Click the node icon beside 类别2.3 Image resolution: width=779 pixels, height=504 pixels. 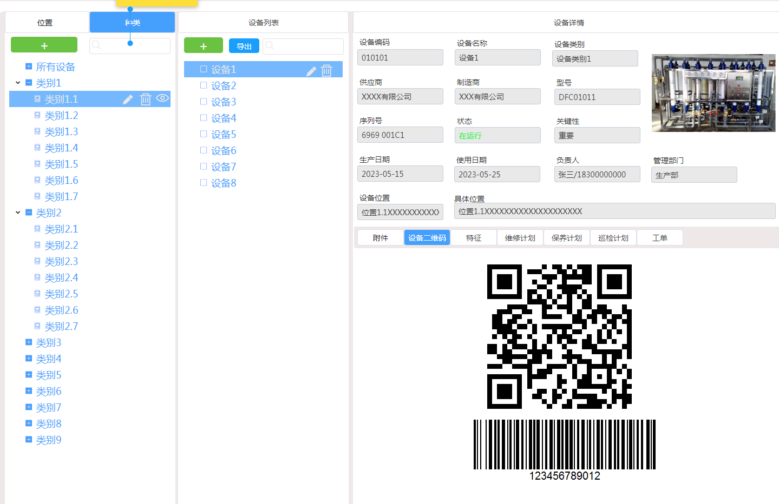click(x=37, y=261)
